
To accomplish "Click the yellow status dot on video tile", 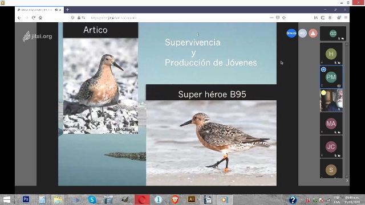I will 323,93.
